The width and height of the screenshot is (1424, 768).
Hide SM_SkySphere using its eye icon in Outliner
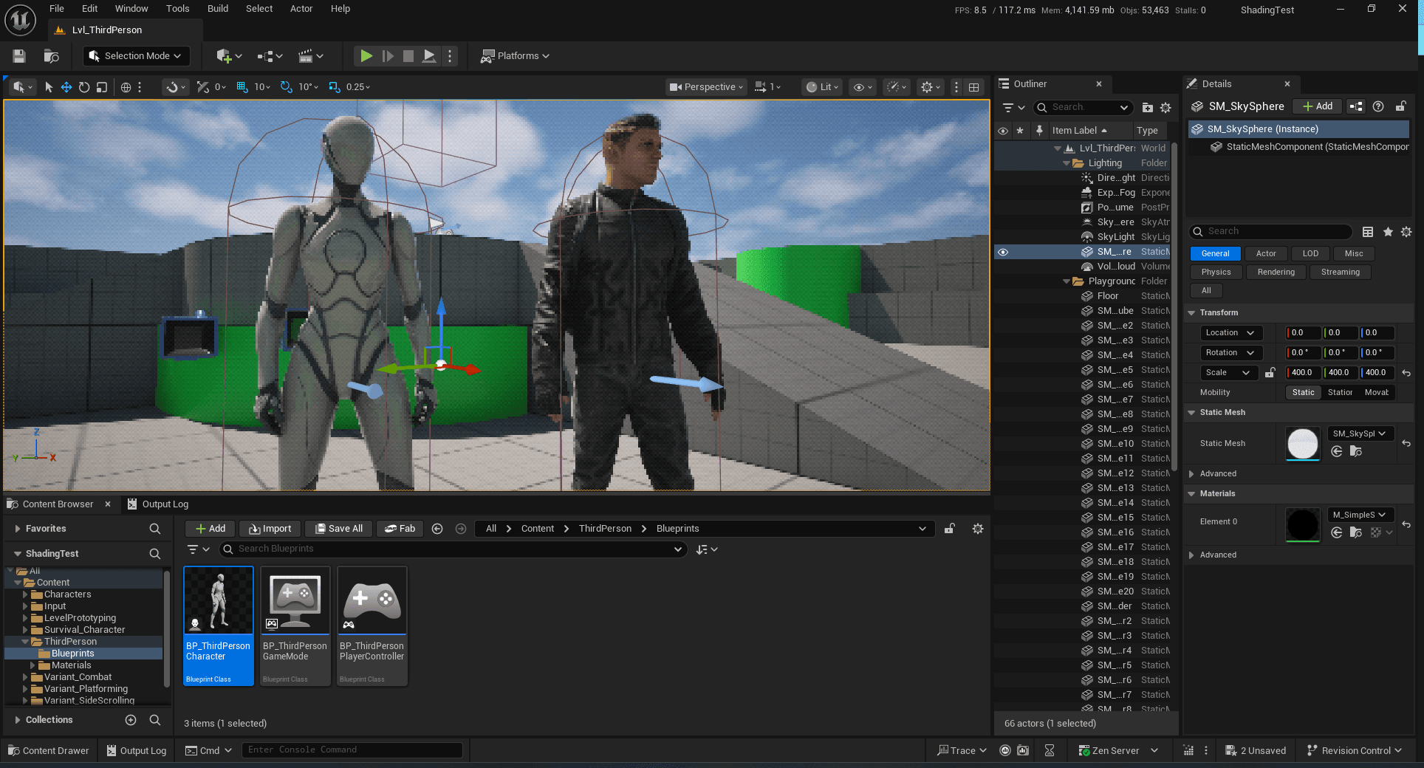[1003, 252]
